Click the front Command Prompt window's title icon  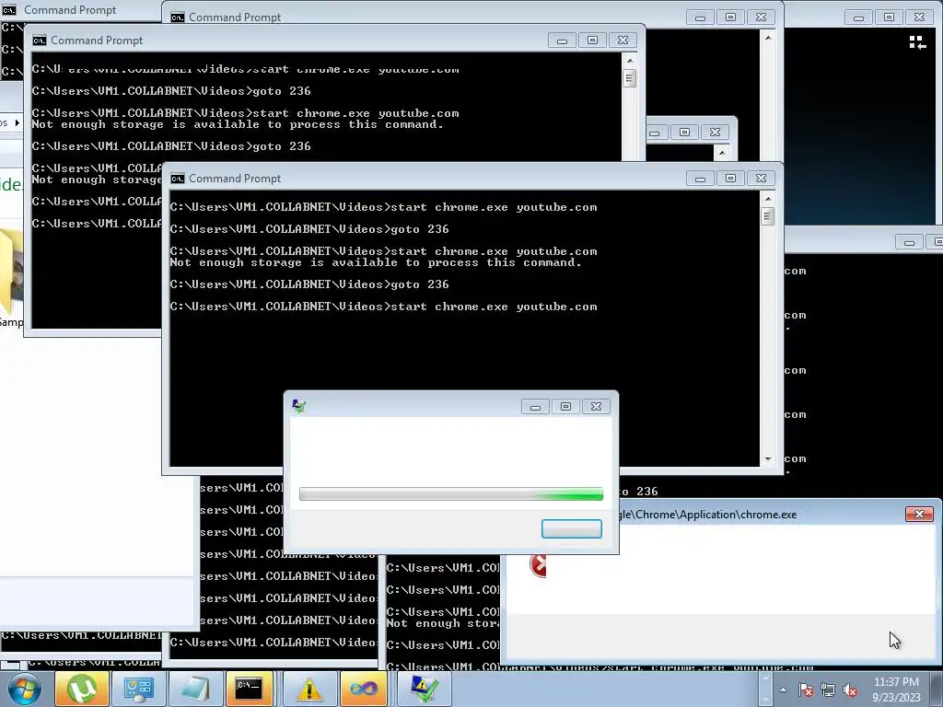[178, 179]
